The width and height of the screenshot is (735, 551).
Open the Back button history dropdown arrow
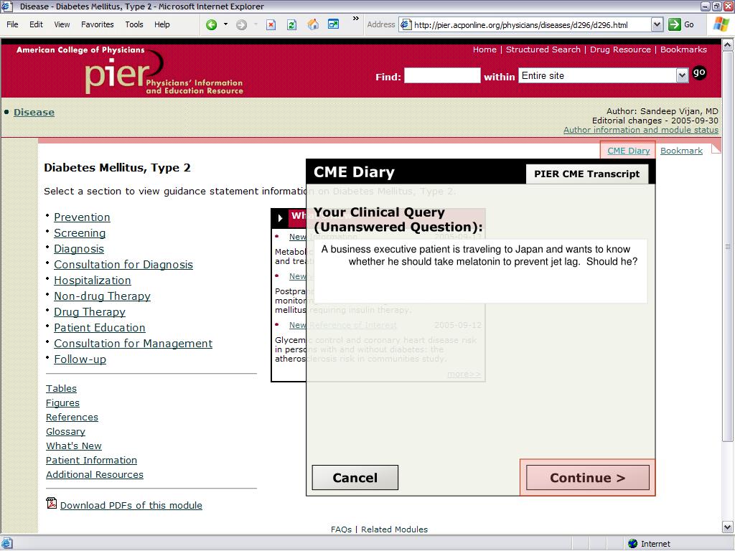click(x=225, y=24)
